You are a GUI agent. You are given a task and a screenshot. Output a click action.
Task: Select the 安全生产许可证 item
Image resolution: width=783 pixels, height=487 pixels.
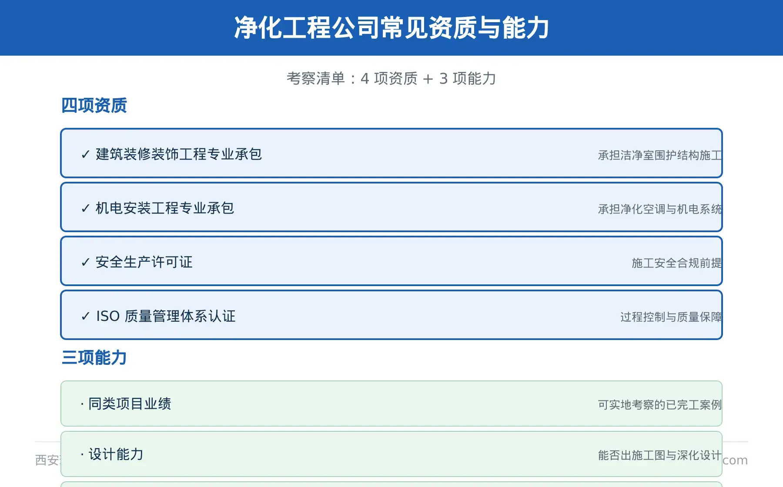click(x=391, y=261)
